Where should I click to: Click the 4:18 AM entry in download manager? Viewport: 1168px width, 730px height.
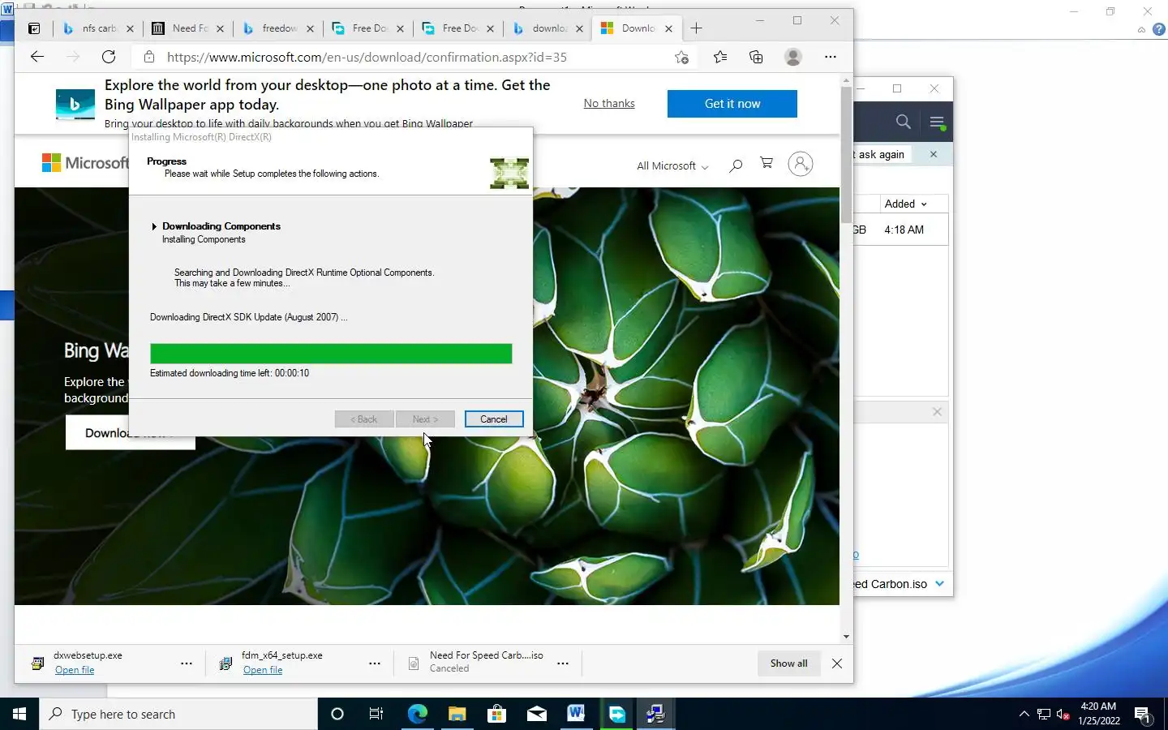[904, 230]
